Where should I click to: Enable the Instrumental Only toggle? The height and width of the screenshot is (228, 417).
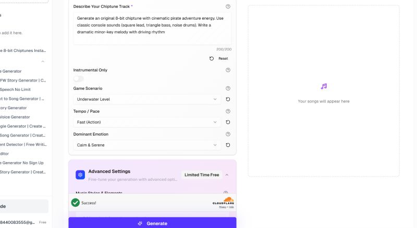click(x=79, y=79)
